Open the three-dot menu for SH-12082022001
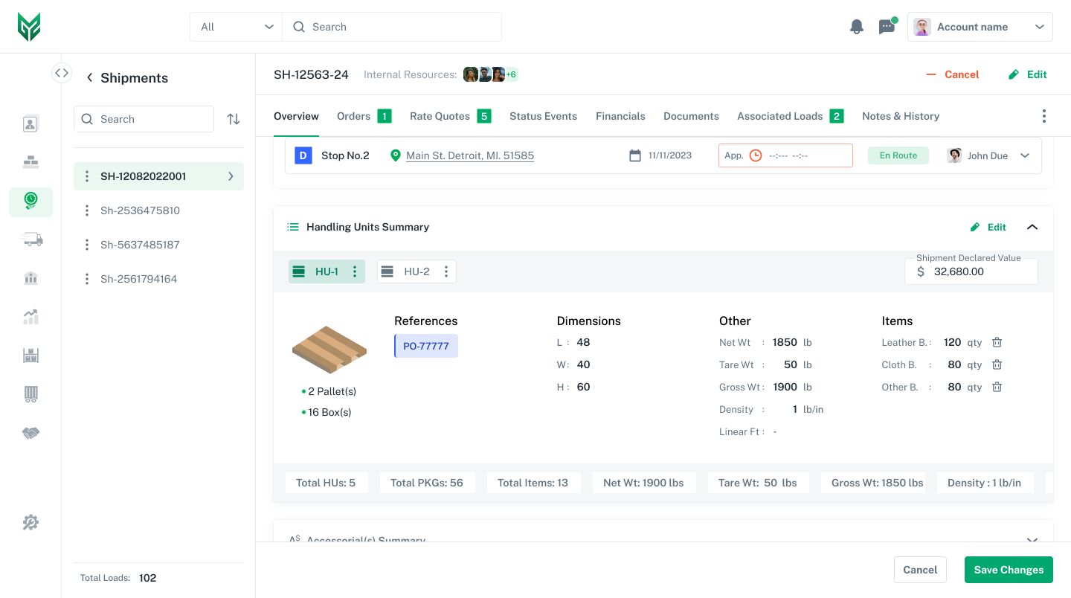This screenshot has height=598, width=1071. pyautogui.click(x=87, y=176)
